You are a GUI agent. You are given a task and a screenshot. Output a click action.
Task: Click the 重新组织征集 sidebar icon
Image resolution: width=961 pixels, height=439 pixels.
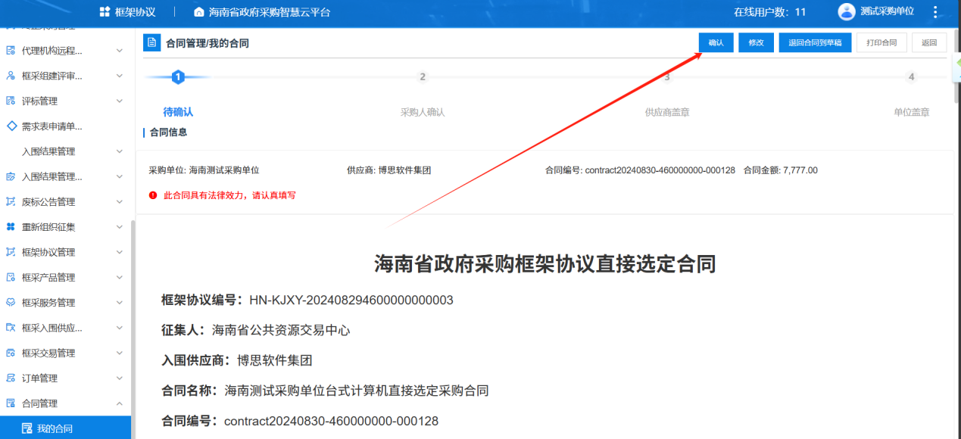[11, 227]
